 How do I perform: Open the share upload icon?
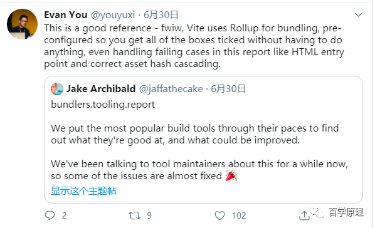304,215
